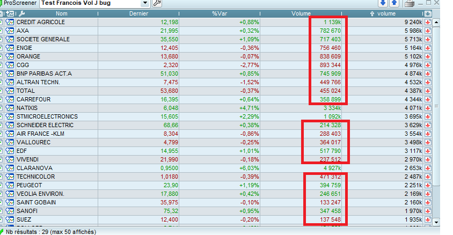The height and width of the screenshot is (235, 453).
Task: Select the ALTRAN TECHN. row name
Action: [38, 82]
